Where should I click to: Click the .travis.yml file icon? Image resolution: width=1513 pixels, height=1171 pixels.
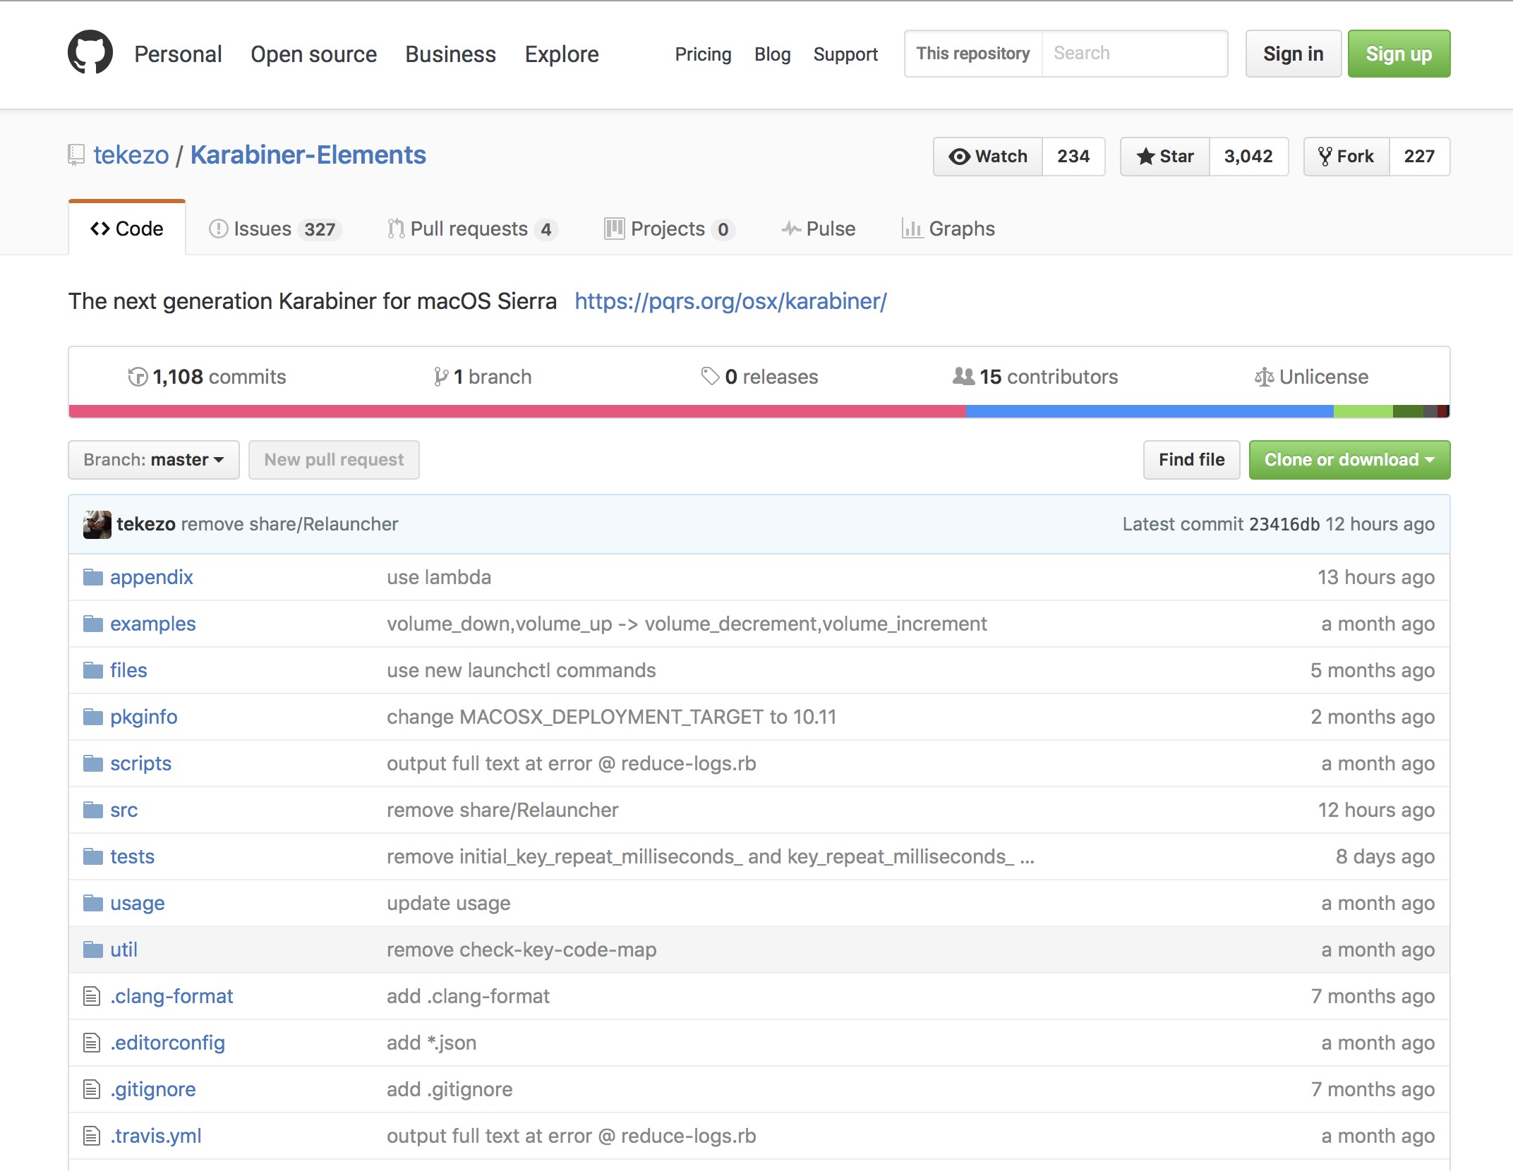(x=92, y=1136)
